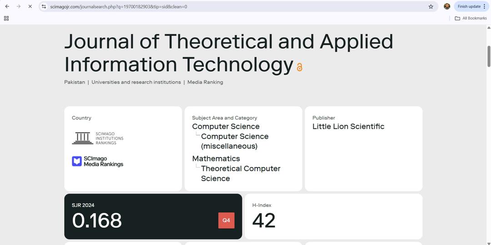The height and width of the screenshot is (245, 491).
Task: Open Chrome three-dot menu
Action: [485, 6]
